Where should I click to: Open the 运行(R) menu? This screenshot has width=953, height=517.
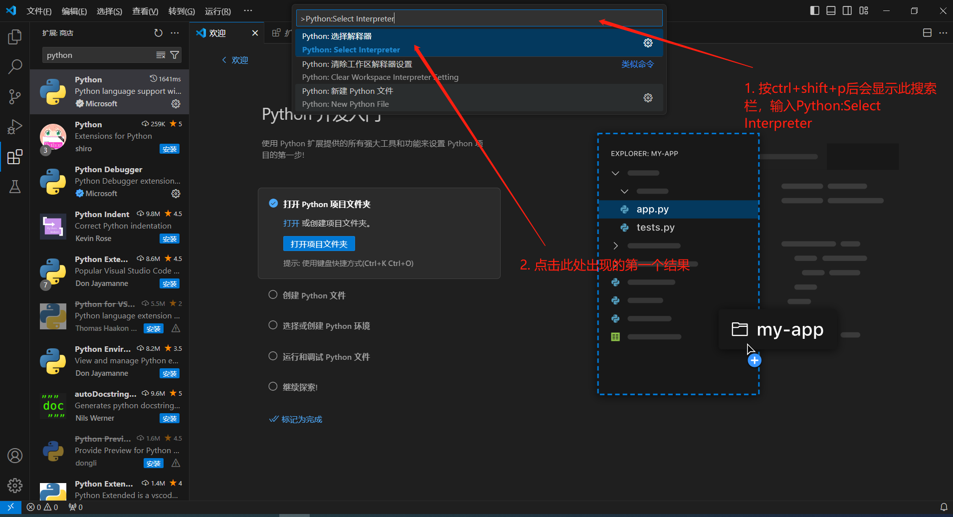[x=217, y=11]
